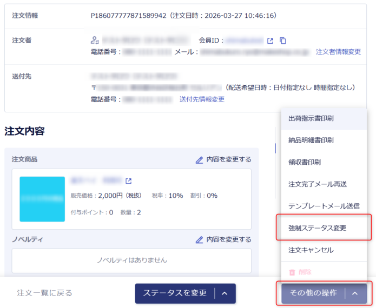Click pencil icon for 注文商品 content change
376x308 pixels.
click(199, 160)
